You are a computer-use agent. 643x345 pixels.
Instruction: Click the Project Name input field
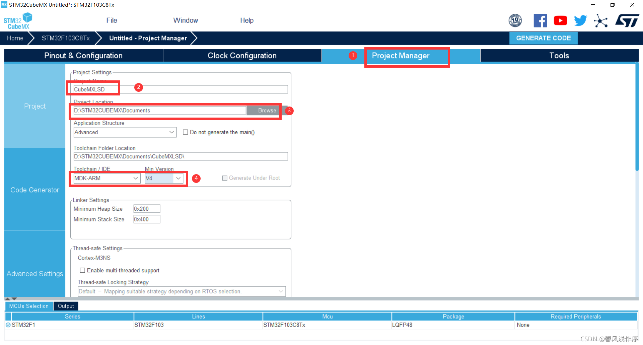pos(181,89)
